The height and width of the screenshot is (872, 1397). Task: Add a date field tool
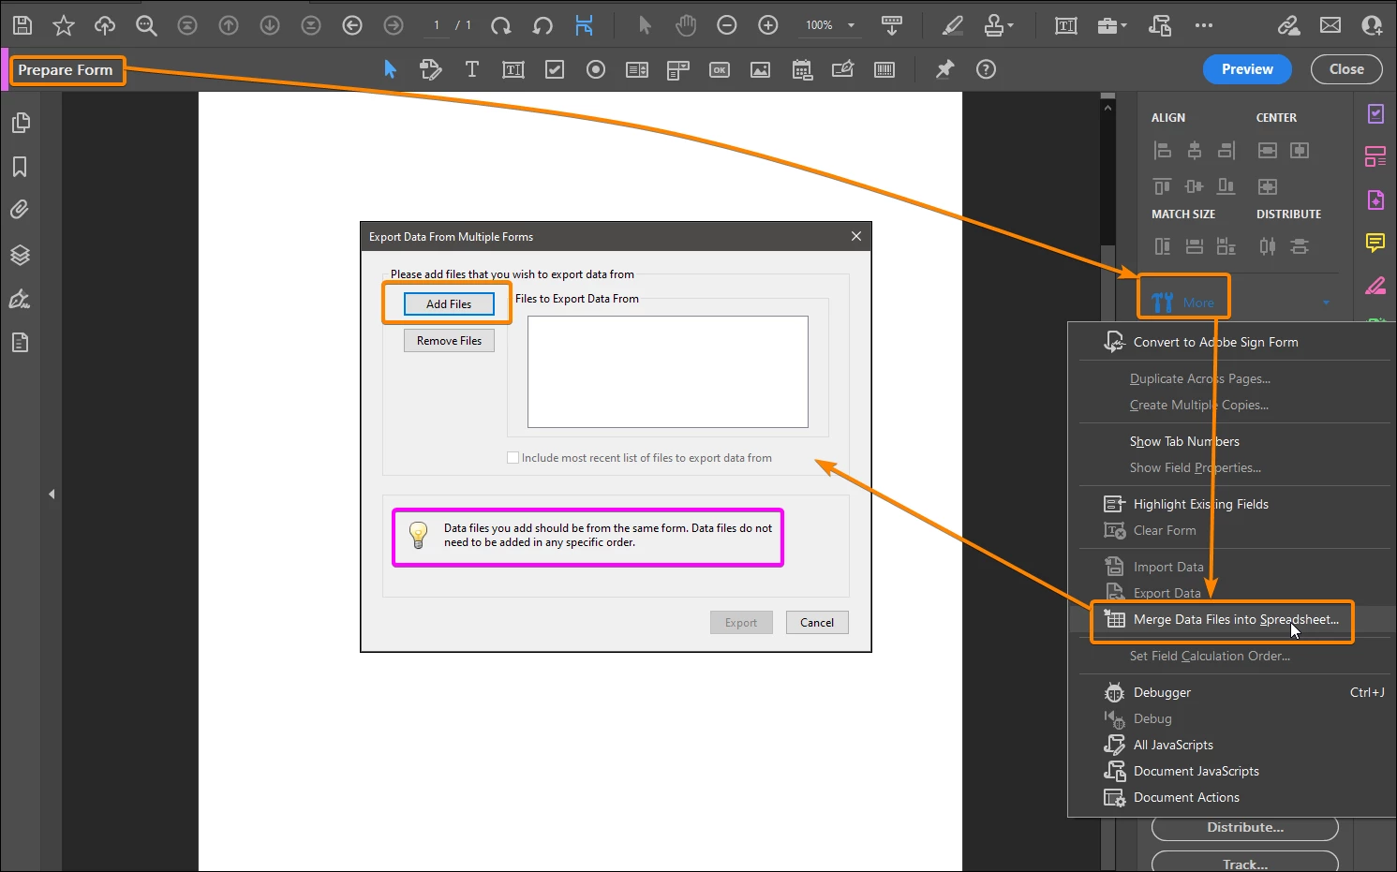802,69
